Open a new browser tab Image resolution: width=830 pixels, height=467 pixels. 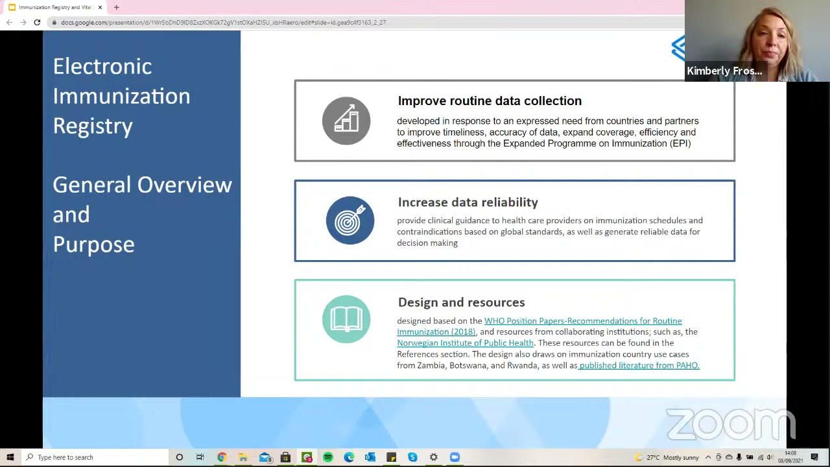point(116,7)
